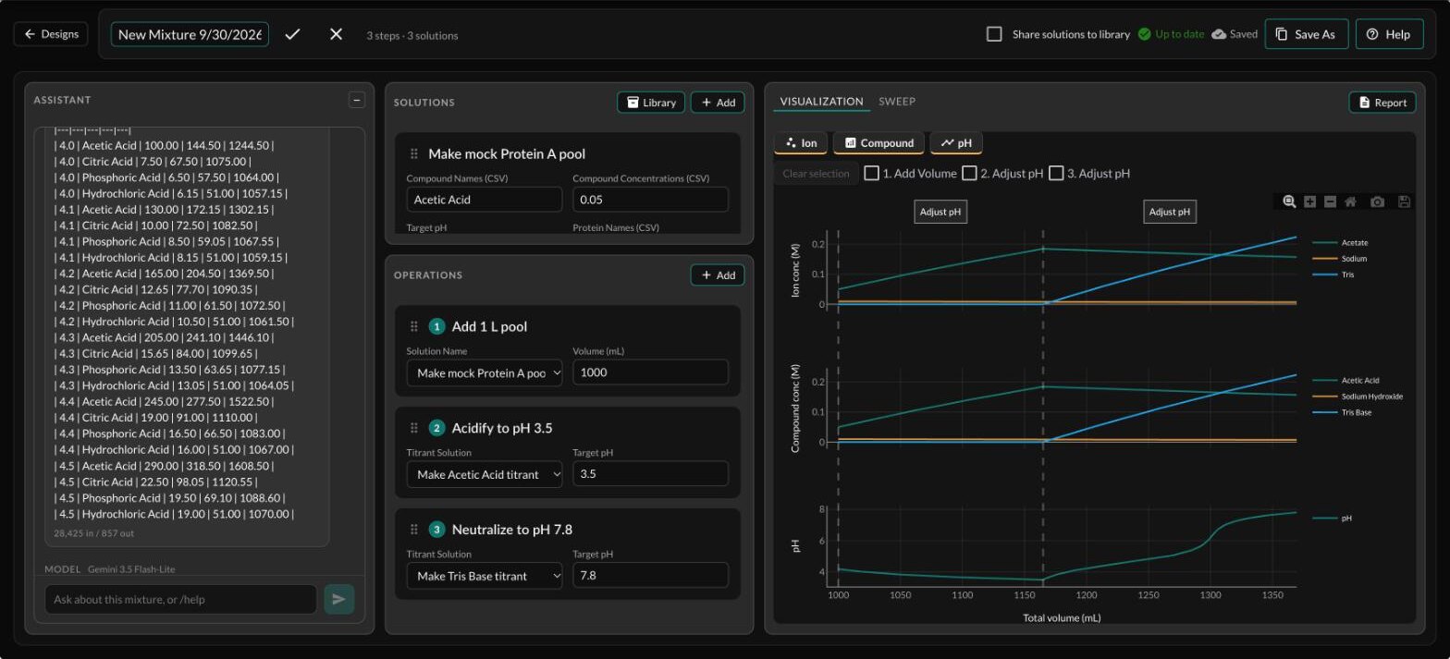Toggle the Compound plot view
This screenshot has height=659, width=1450.
[x=879, y=143]
